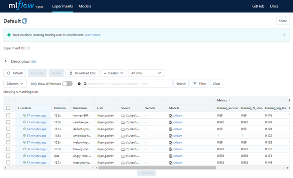The image size is (293, 178).
Task: Click the Load more button
Action: (147, 173)
